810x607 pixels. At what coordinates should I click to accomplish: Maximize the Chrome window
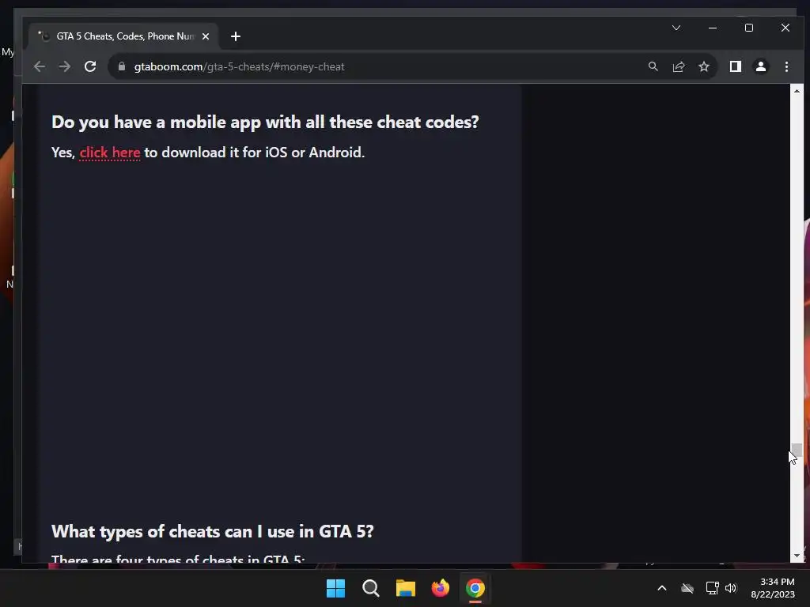[x=749, y=28]
